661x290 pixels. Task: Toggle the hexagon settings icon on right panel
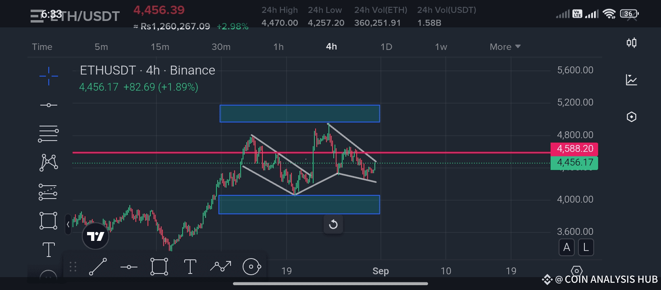click(632, 117)
